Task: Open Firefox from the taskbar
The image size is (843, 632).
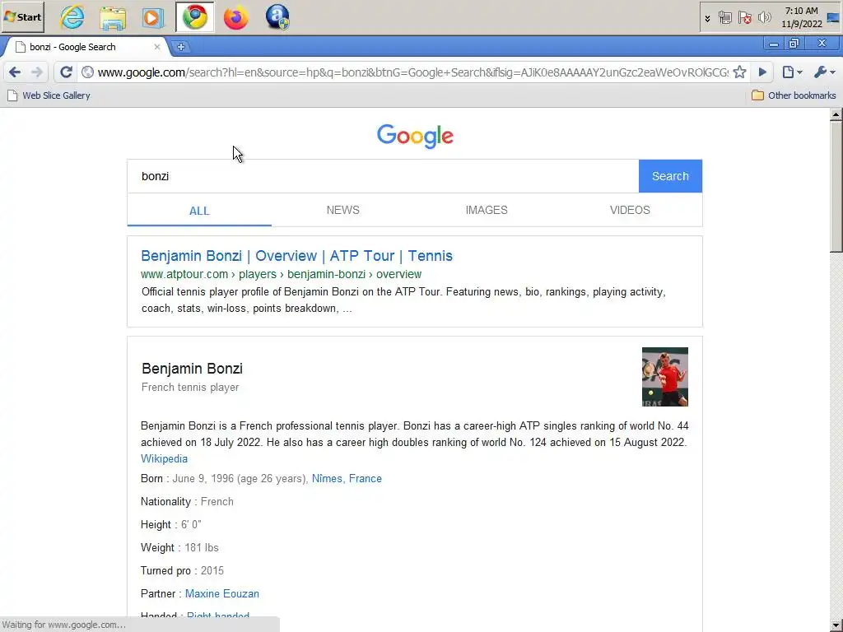Action: pyautogui.click(x=236, y=17)
